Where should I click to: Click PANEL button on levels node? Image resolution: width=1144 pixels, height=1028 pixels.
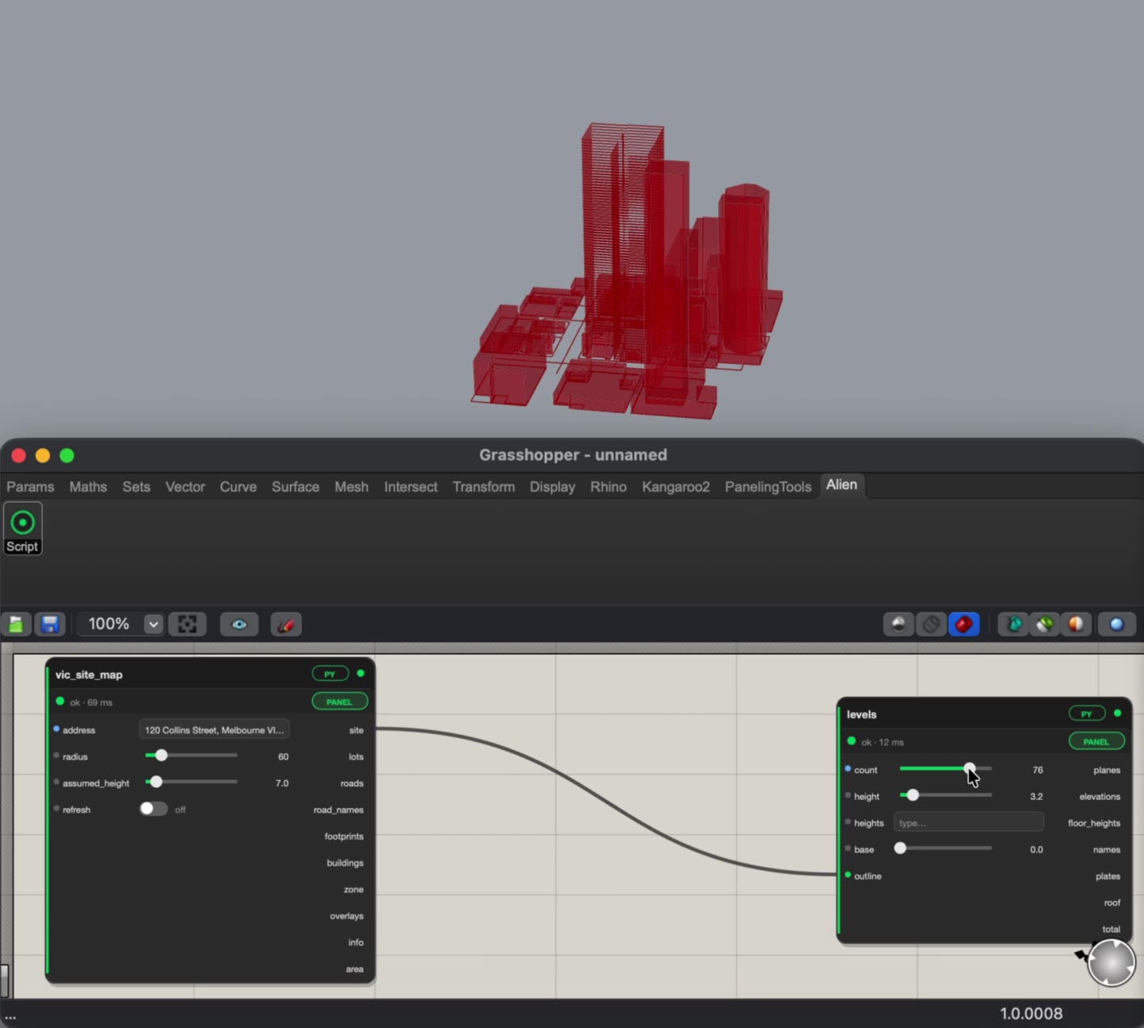pos(1096,741)
